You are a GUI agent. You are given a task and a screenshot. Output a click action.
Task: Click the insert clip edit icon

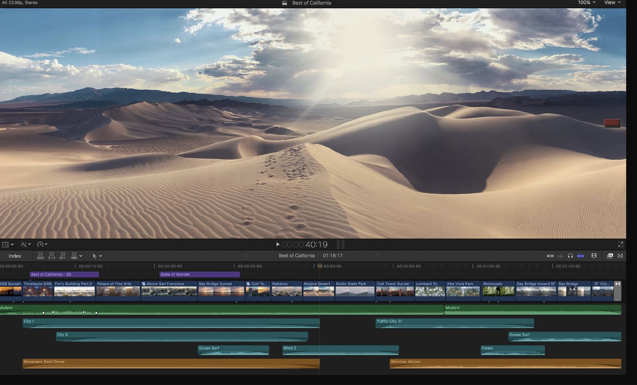tap(52, 256)
